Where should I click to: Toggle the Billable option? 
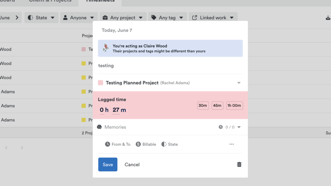click(x=146, y=144)
